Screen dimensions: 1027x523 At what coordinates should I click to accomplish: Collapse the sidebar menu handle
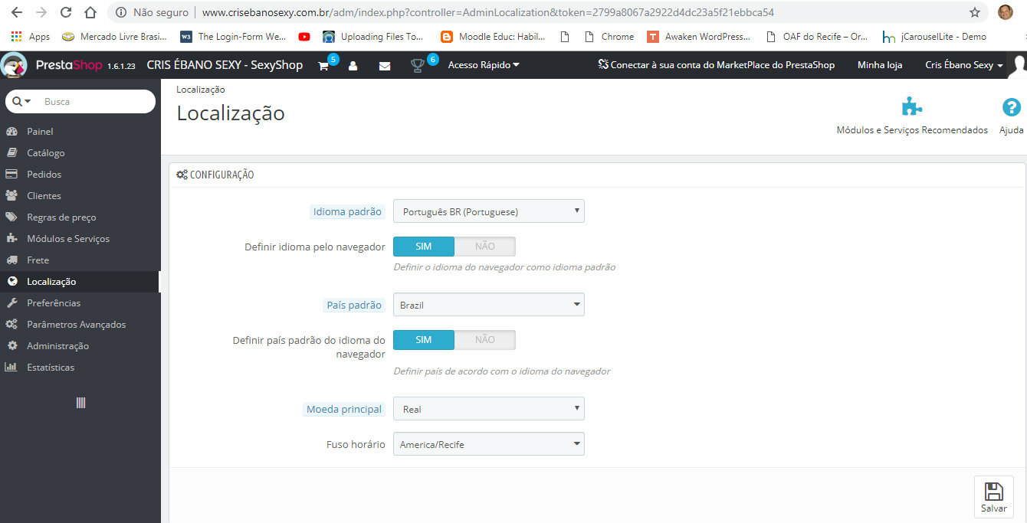(80, 403)
